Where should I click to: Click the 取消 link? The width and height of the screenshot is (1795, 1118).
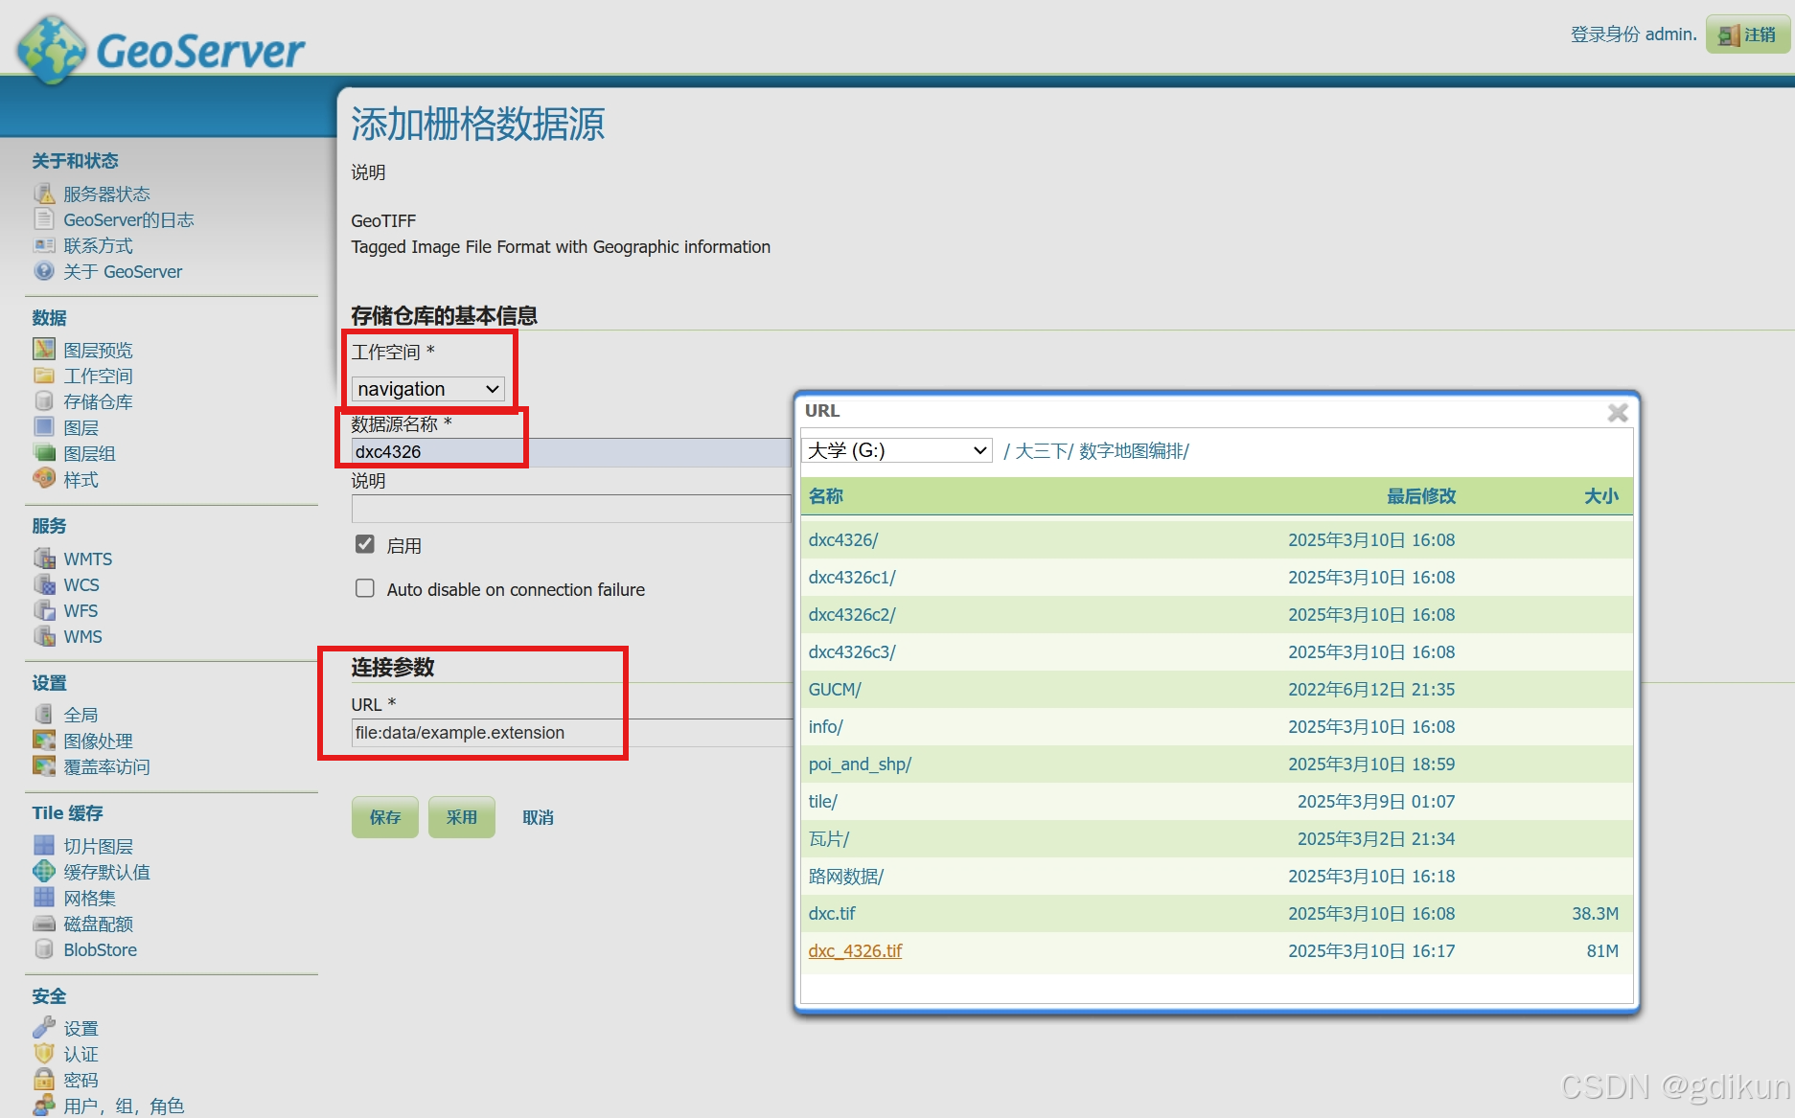pyautogui.click(x=539, y=817)
